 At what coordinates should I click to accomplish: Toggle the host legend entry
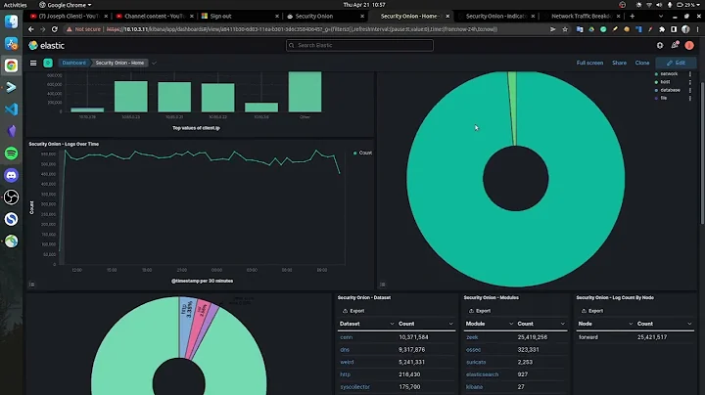663,82
